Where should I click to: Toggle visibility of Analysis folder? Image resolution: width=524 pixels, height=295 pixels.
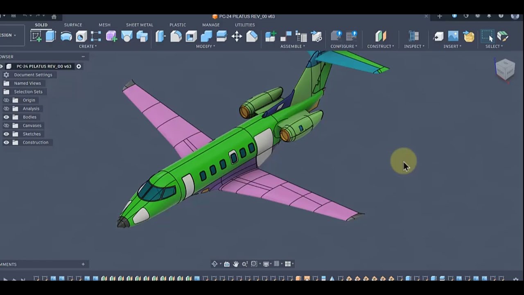click(6, 109)
